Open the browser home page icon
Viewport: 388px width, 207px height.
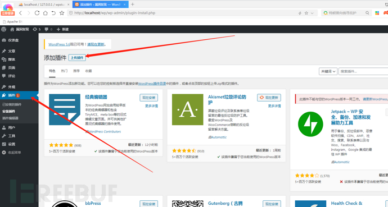[46, 13]
